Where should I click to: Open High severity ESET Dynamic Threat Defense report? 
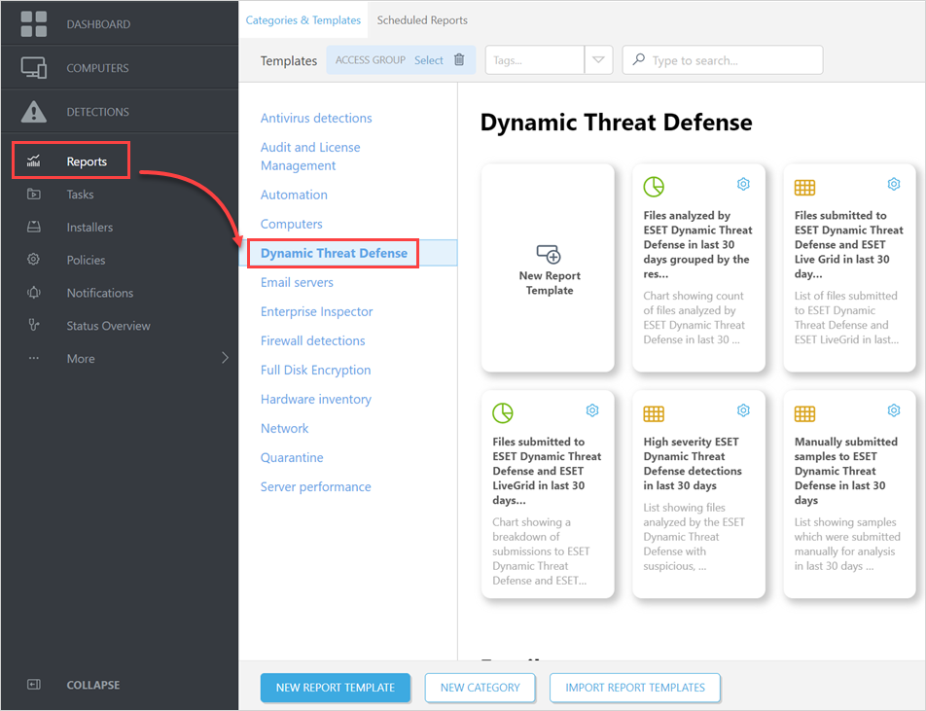(x=698, y=494)
